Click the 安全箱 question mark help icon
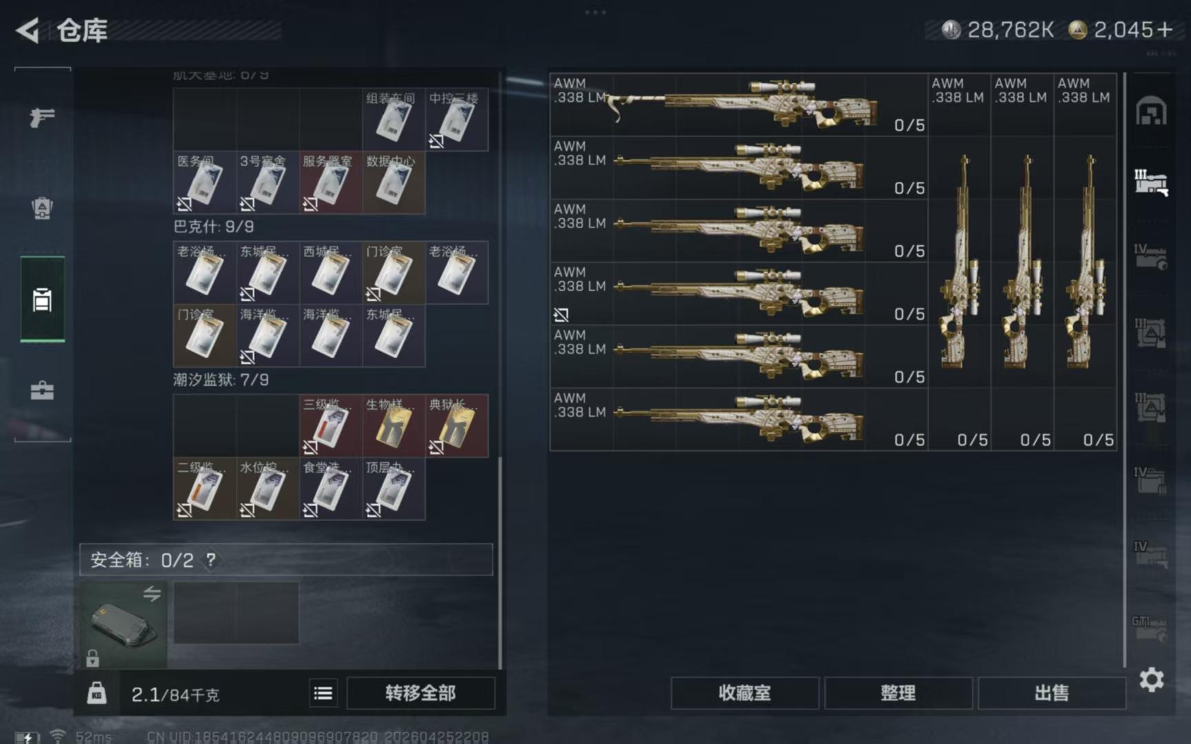The height and width of the screenshot is (744, 1191). point(211,560)
